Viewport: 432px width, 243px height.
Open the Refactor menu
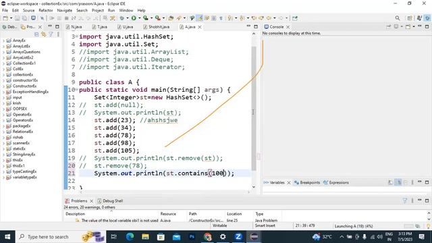click(46, 11)
